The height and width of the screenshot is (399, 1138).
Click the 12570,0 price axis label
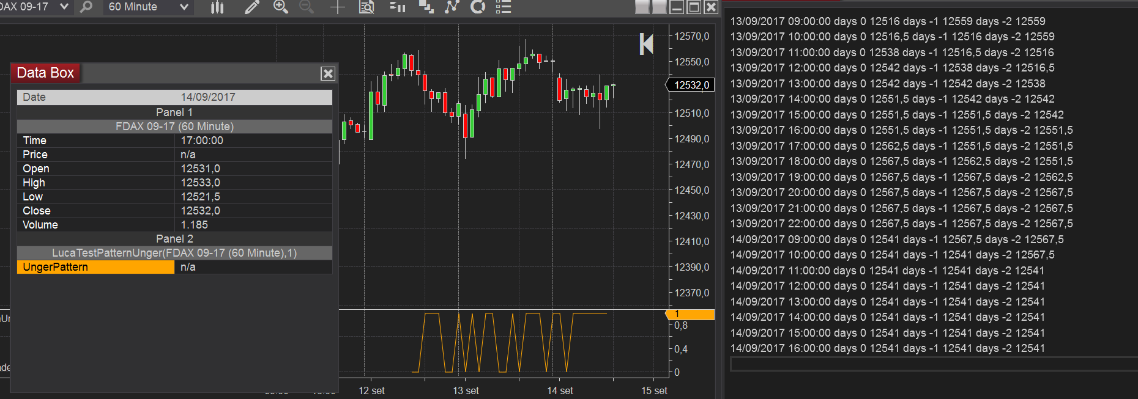(x=692, y=36)
